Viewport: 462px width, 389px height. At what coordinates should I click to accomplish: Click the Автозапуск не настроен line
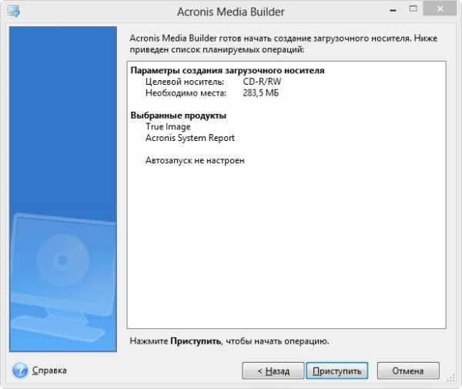[194, 160]
